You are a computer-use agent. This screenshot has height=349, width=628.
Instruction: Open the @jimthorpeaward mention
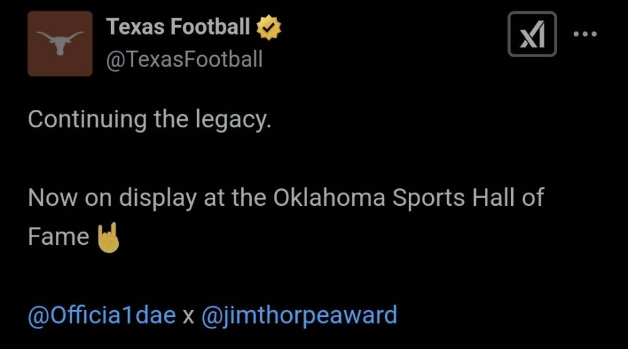tap(299, 314)
